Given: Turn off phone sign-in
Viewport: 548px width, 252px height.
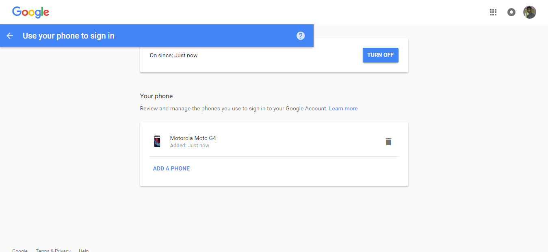Looking at the screenshot, I should click(x=381, y=55).
